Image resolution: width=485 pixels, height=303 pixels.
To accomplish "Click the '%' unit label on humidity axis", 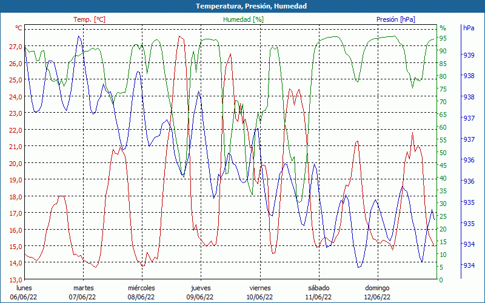I will pos(443,28).
